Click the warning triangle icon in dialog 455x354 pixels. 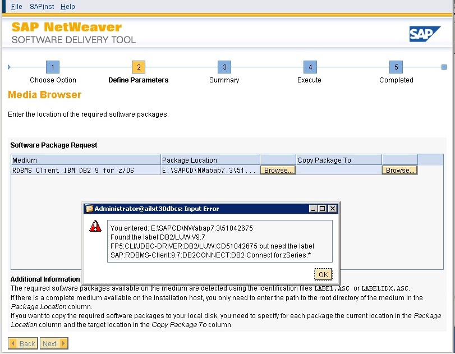pos(95,226)
